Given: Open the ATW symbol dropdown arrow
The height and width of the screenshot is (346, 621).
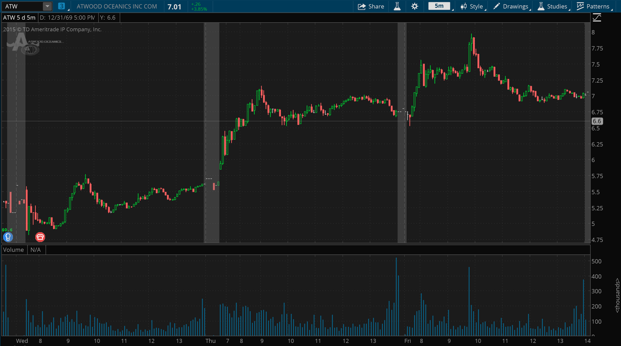Looking at the screenshot, I should coord(47,7).
